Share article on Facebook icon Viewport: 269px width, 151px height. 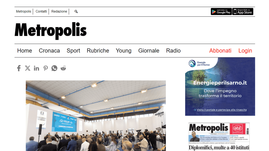tap(19, 68)
